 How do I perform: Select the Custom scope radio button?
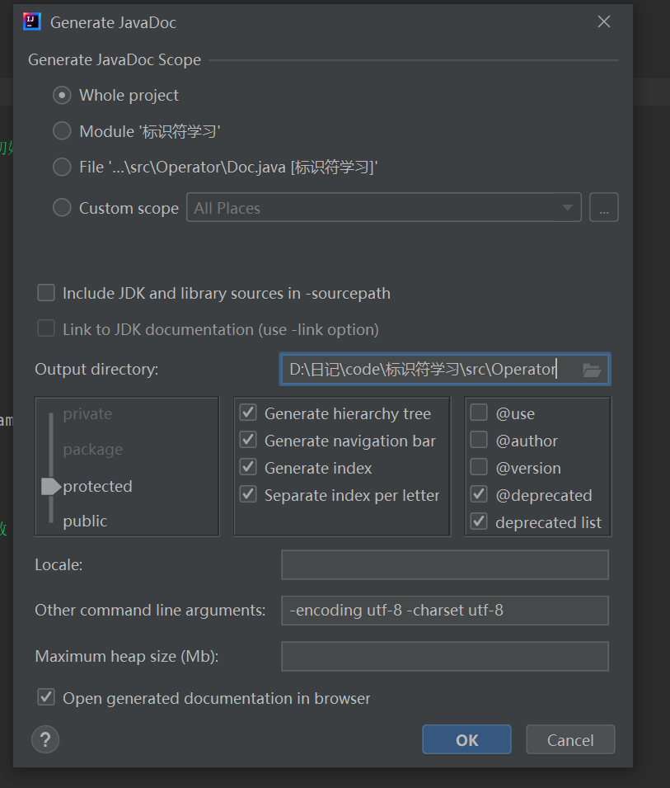(x=62, y=208)
